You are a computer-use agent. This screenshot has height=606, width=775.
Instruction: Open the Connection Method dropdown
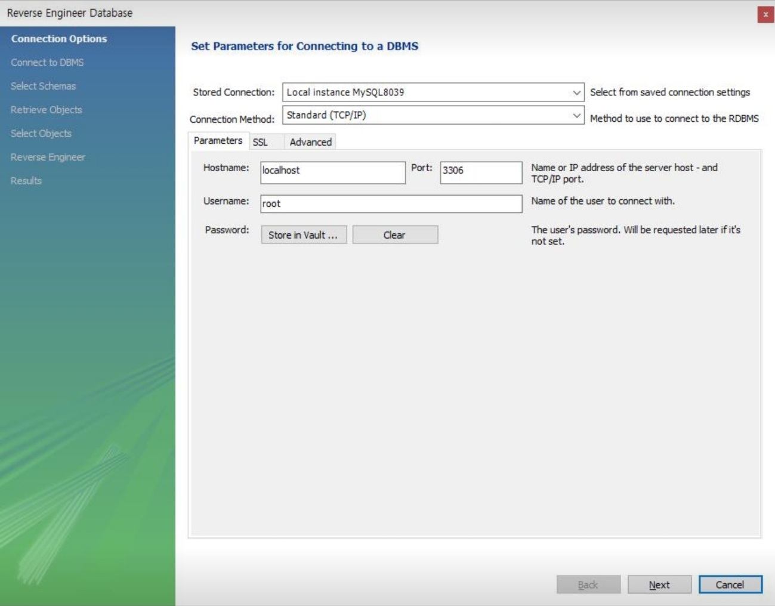click(433, 115)
